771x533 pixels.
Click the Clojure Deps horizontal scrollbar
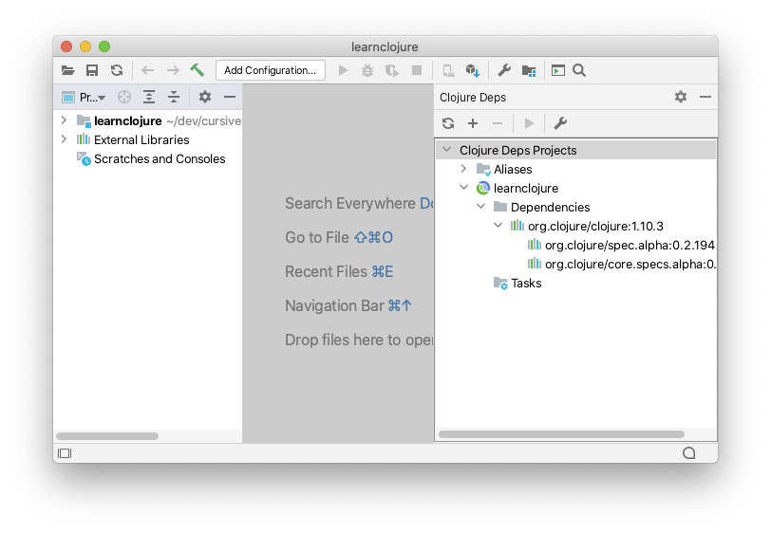[x=561, y=434]
